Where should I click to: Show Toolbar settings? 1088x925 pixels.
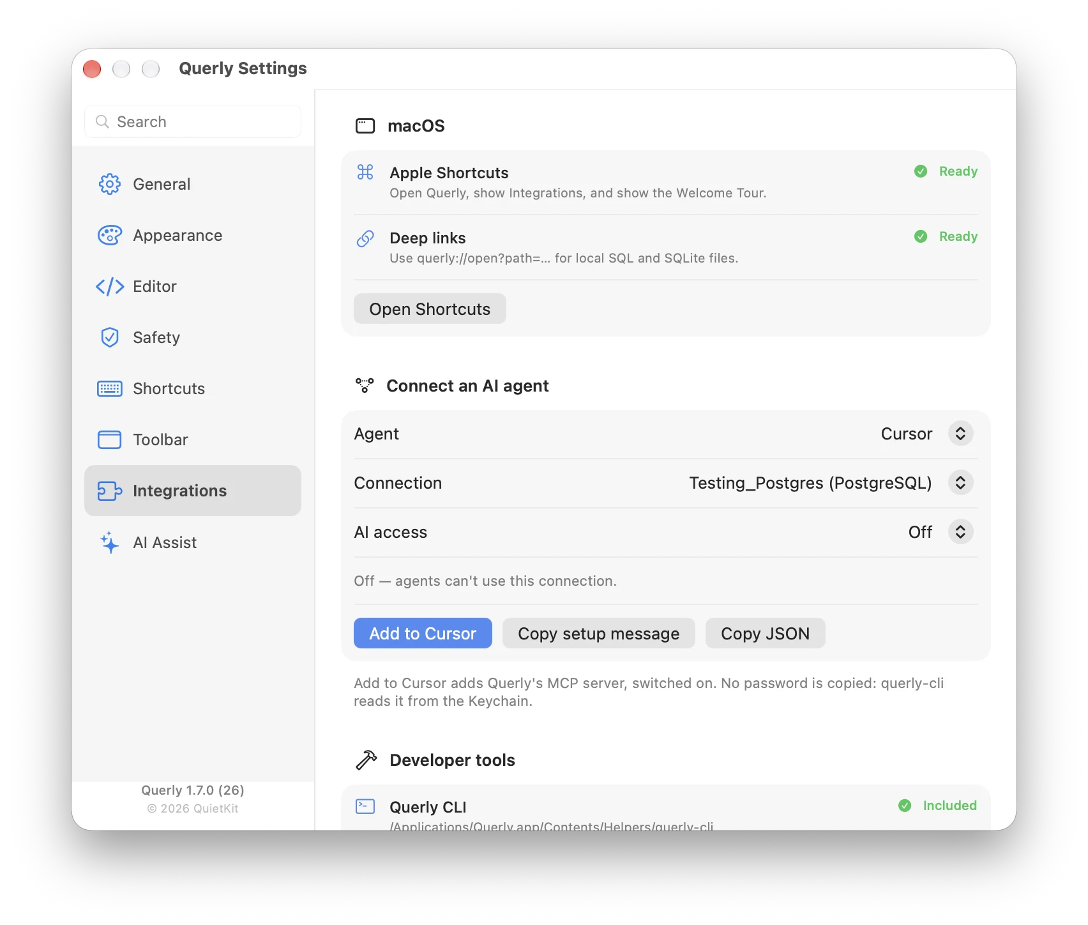click(x=193, y=440)
